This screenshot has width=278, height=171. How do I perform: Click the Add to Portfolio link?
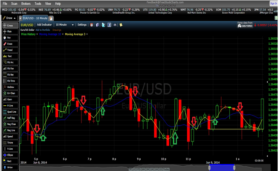[43, 30]
